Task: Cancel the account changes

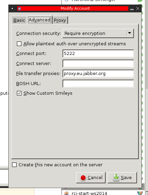Action: pos(91,178)
